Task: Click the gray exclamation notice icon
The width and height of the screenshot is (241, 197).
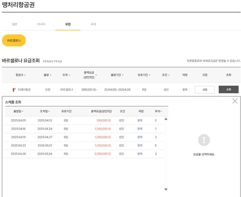Action: pyautogui.click(x=204, y=140)
